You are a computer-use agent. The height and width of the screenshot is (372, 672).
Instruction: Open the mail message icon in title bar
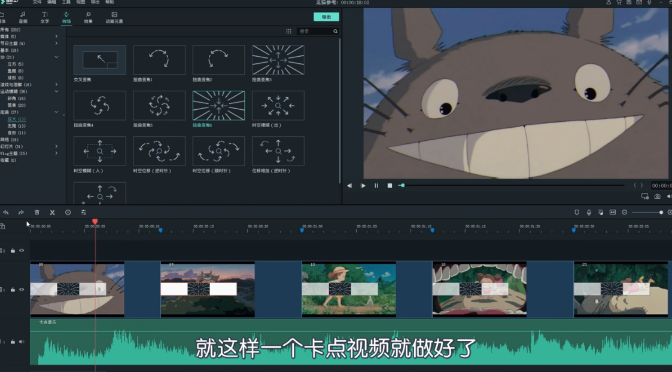[640, 2]
